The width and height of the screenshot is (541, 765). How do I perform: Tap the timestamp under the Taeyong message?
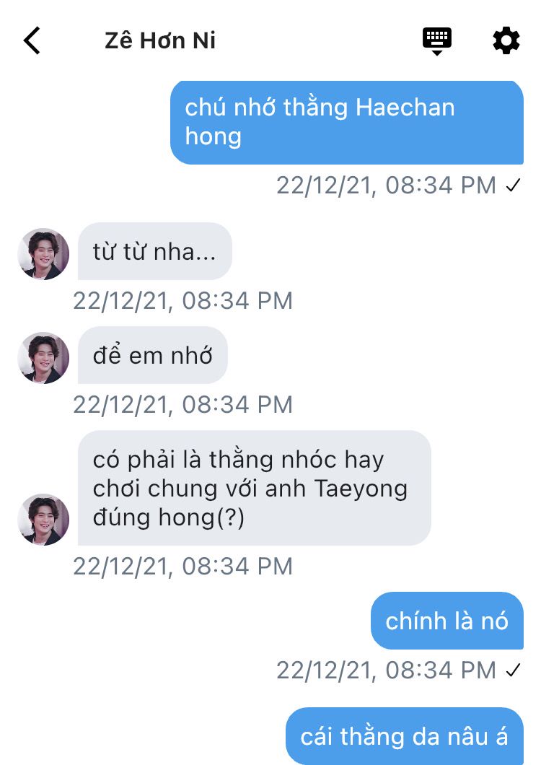[183, 567]
